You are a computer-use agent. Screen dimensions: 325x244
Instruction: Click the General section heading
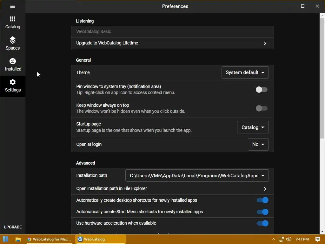pyautogui.click(x=83, y=60)
